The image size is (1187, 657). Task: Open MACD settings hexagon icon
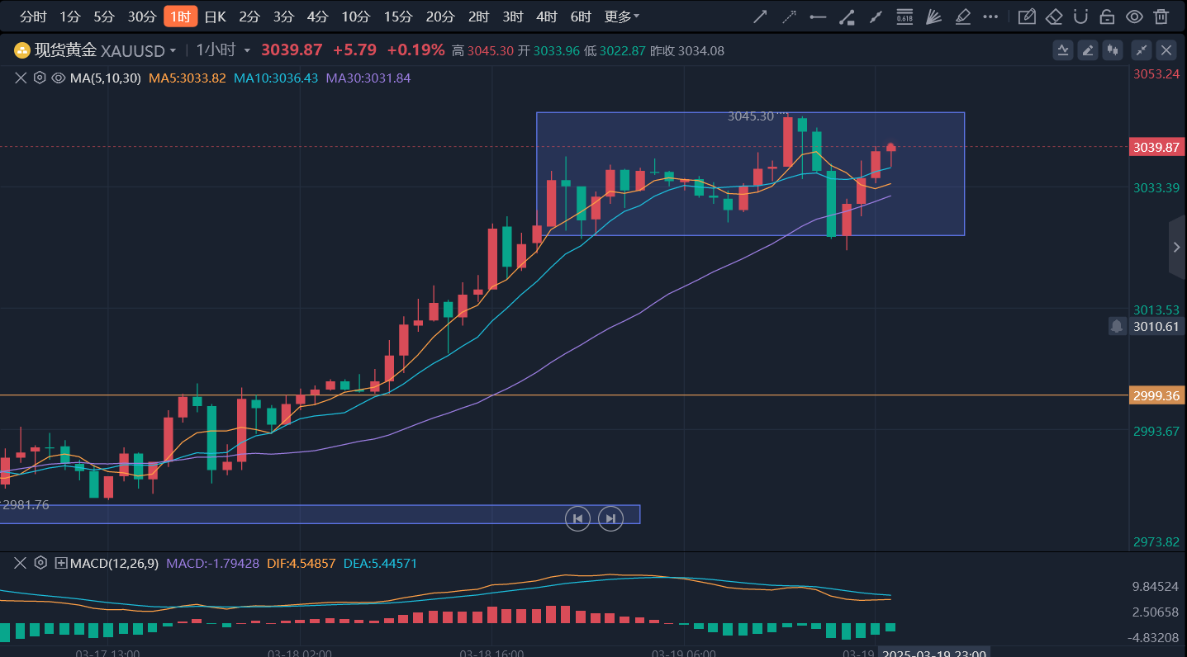[40, 563]
